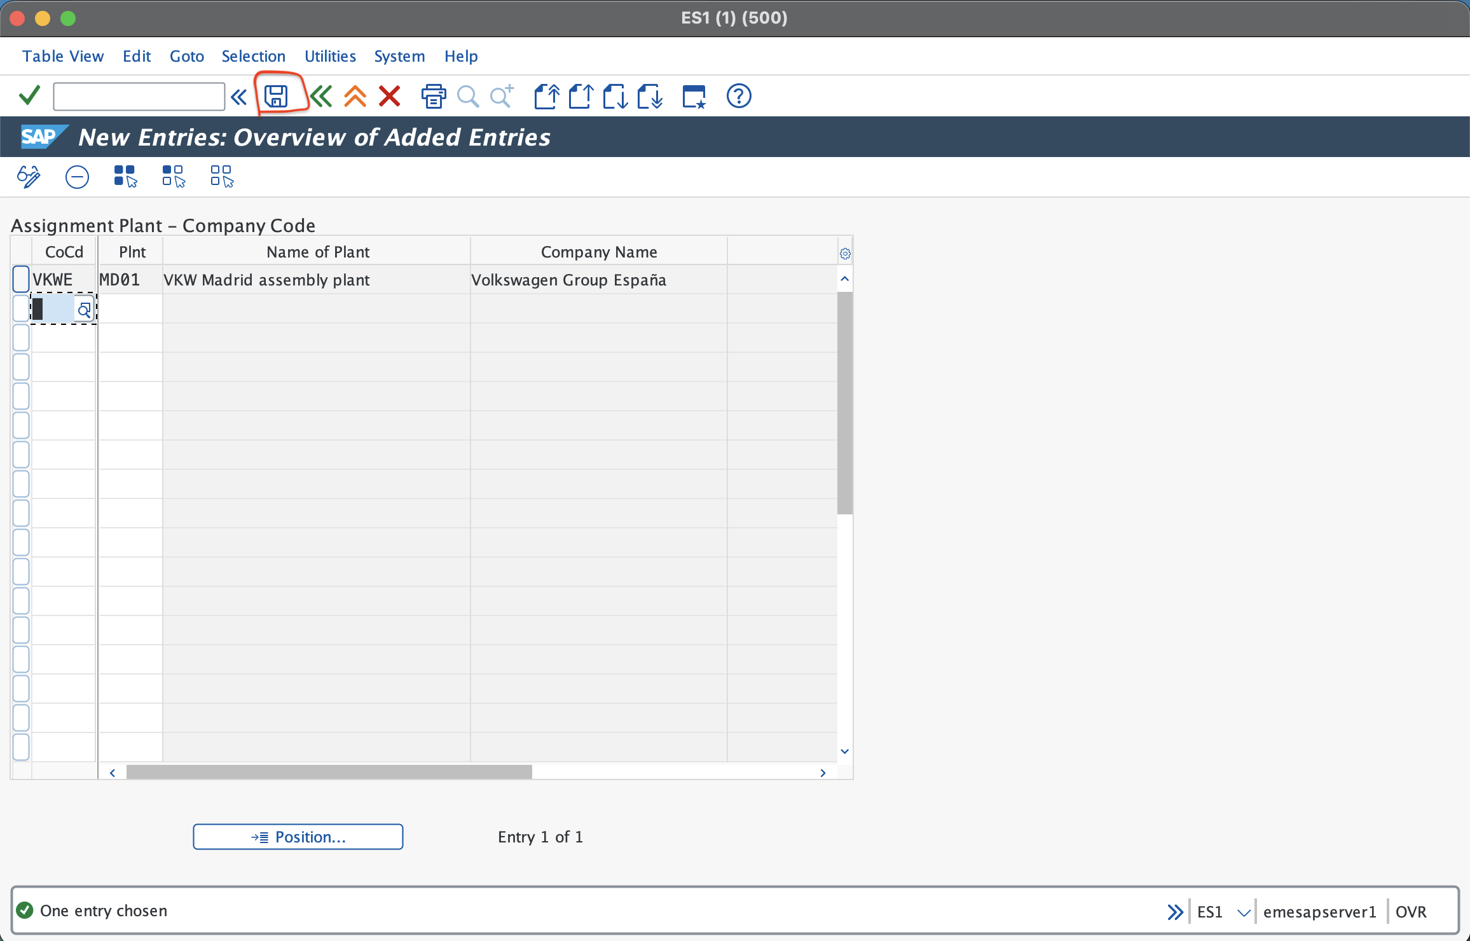Open the Goto menu
The image size is (1470, 941).
pos(187,56)
